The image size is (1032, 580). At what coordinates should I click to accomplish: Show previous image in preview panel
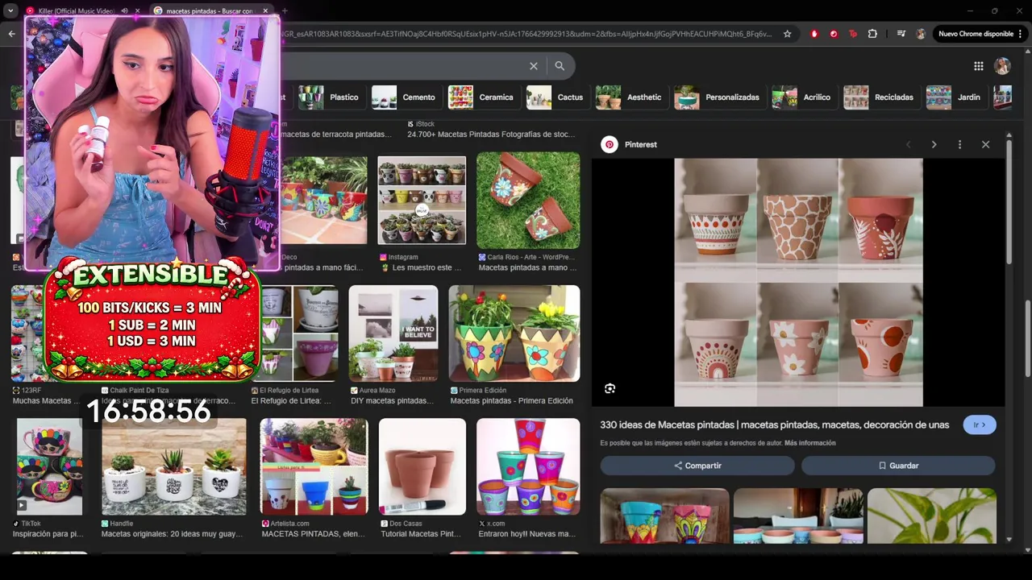tap(909, 144)
